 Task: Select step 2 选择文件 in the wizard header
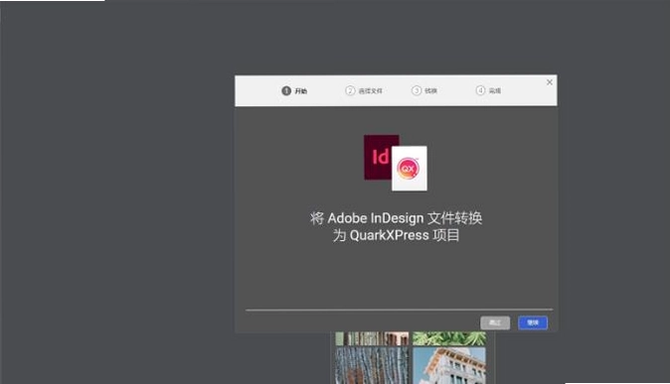(x=364, y=91)
